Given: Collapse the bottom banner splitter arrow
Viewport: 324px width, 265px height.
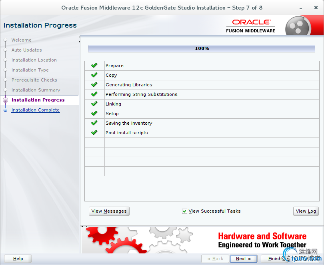Looking at the screenshot, I should pyautogui.click(x=87, y=226).
